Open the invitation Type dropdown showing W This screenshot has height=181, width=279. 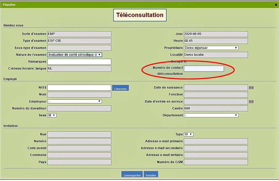[189, 134]
